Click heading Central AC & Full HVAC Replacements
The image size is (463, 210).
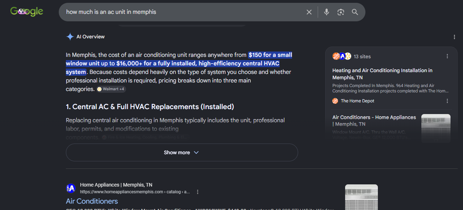[x=150, y=107]
